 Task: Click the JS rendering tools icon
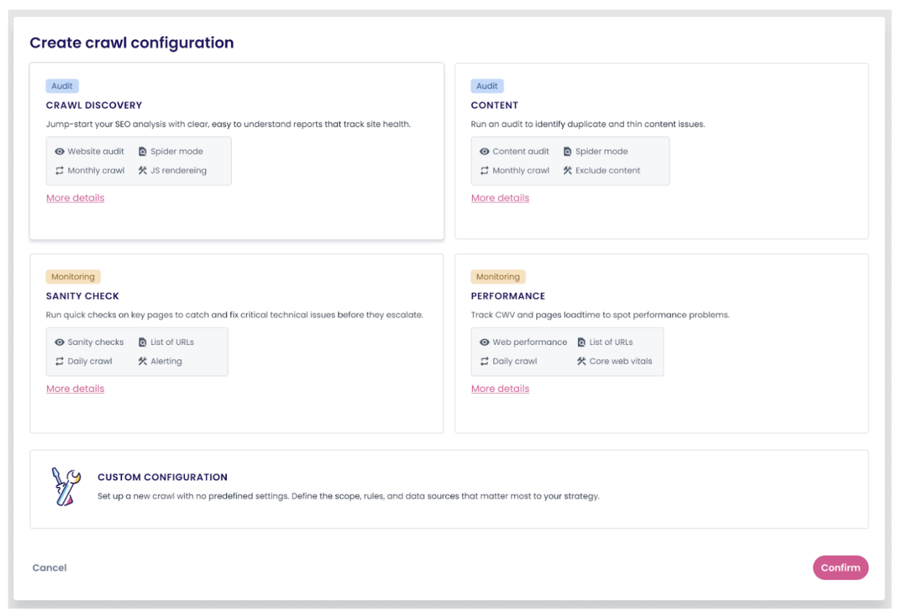click(x=142, y=170)
